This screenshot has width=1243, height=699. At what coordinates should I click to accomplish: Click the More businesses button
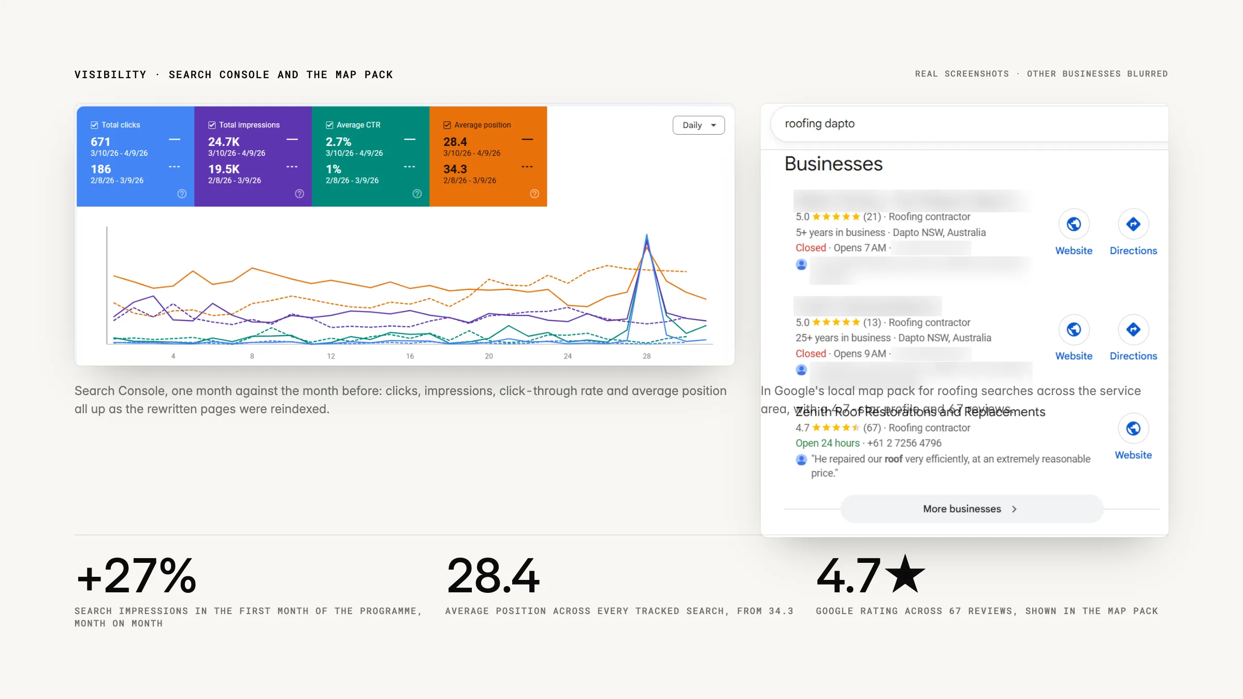click(972, 509)
